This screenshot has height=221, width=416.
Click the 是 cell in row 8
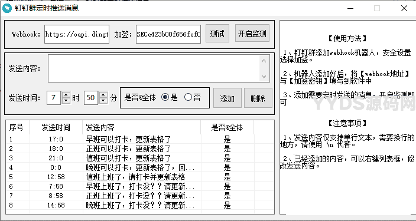click(227, 205)
